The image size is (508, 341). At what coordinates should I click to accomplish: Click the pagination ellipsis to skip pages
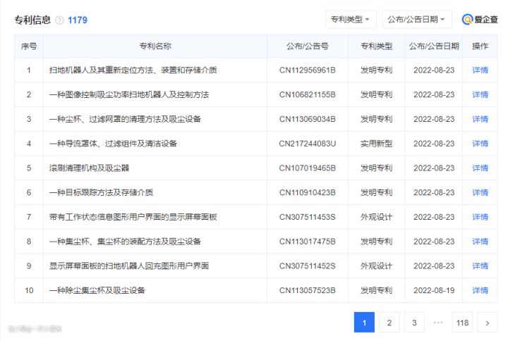pos(438,323)
